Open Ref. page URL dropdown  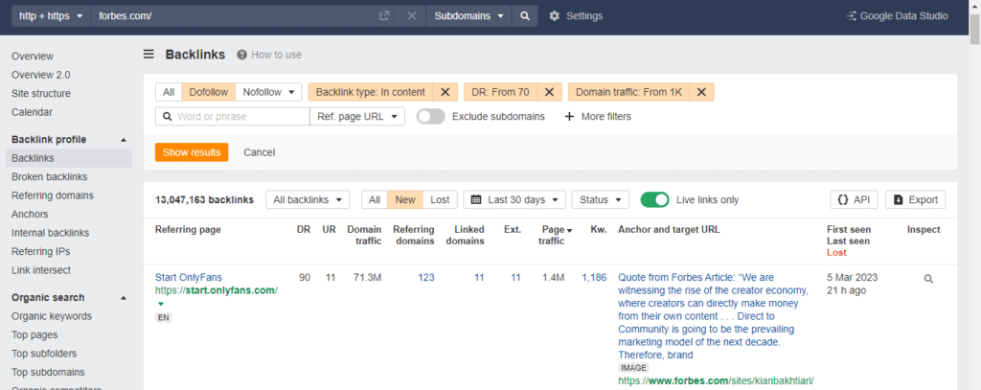coord(357,117)
